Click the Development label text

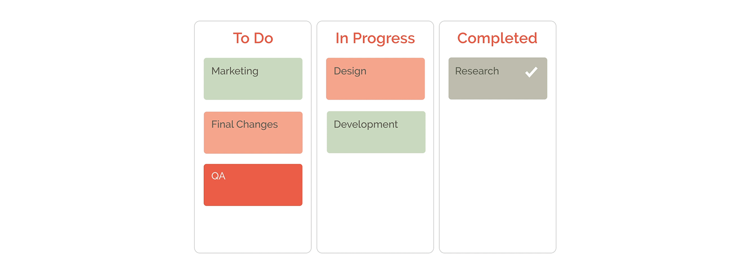(366, 125)
